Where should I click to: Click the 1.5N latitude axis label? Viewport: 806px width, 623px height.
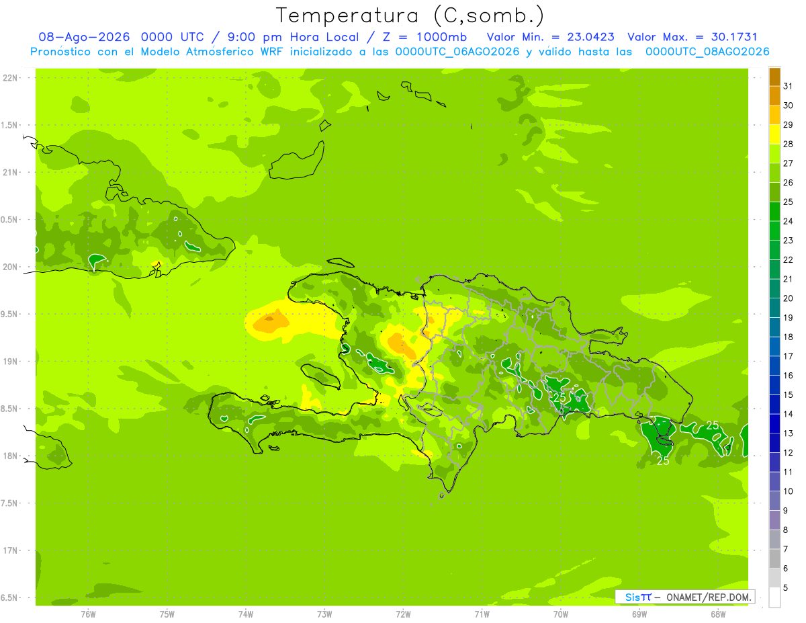pyautogui.click(x=11, y=125)
